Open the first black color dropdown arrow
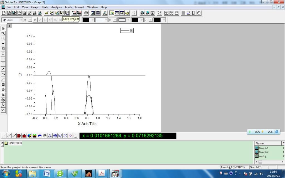The width and height of the screenshot is (285, 178). point(92,20)
